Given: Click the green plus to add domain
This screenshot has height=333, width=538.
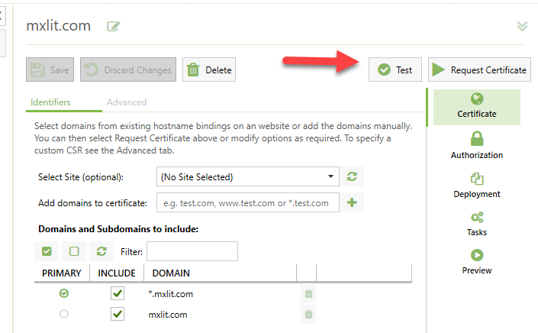Looking at the screenshot, I should click(352, 202).
